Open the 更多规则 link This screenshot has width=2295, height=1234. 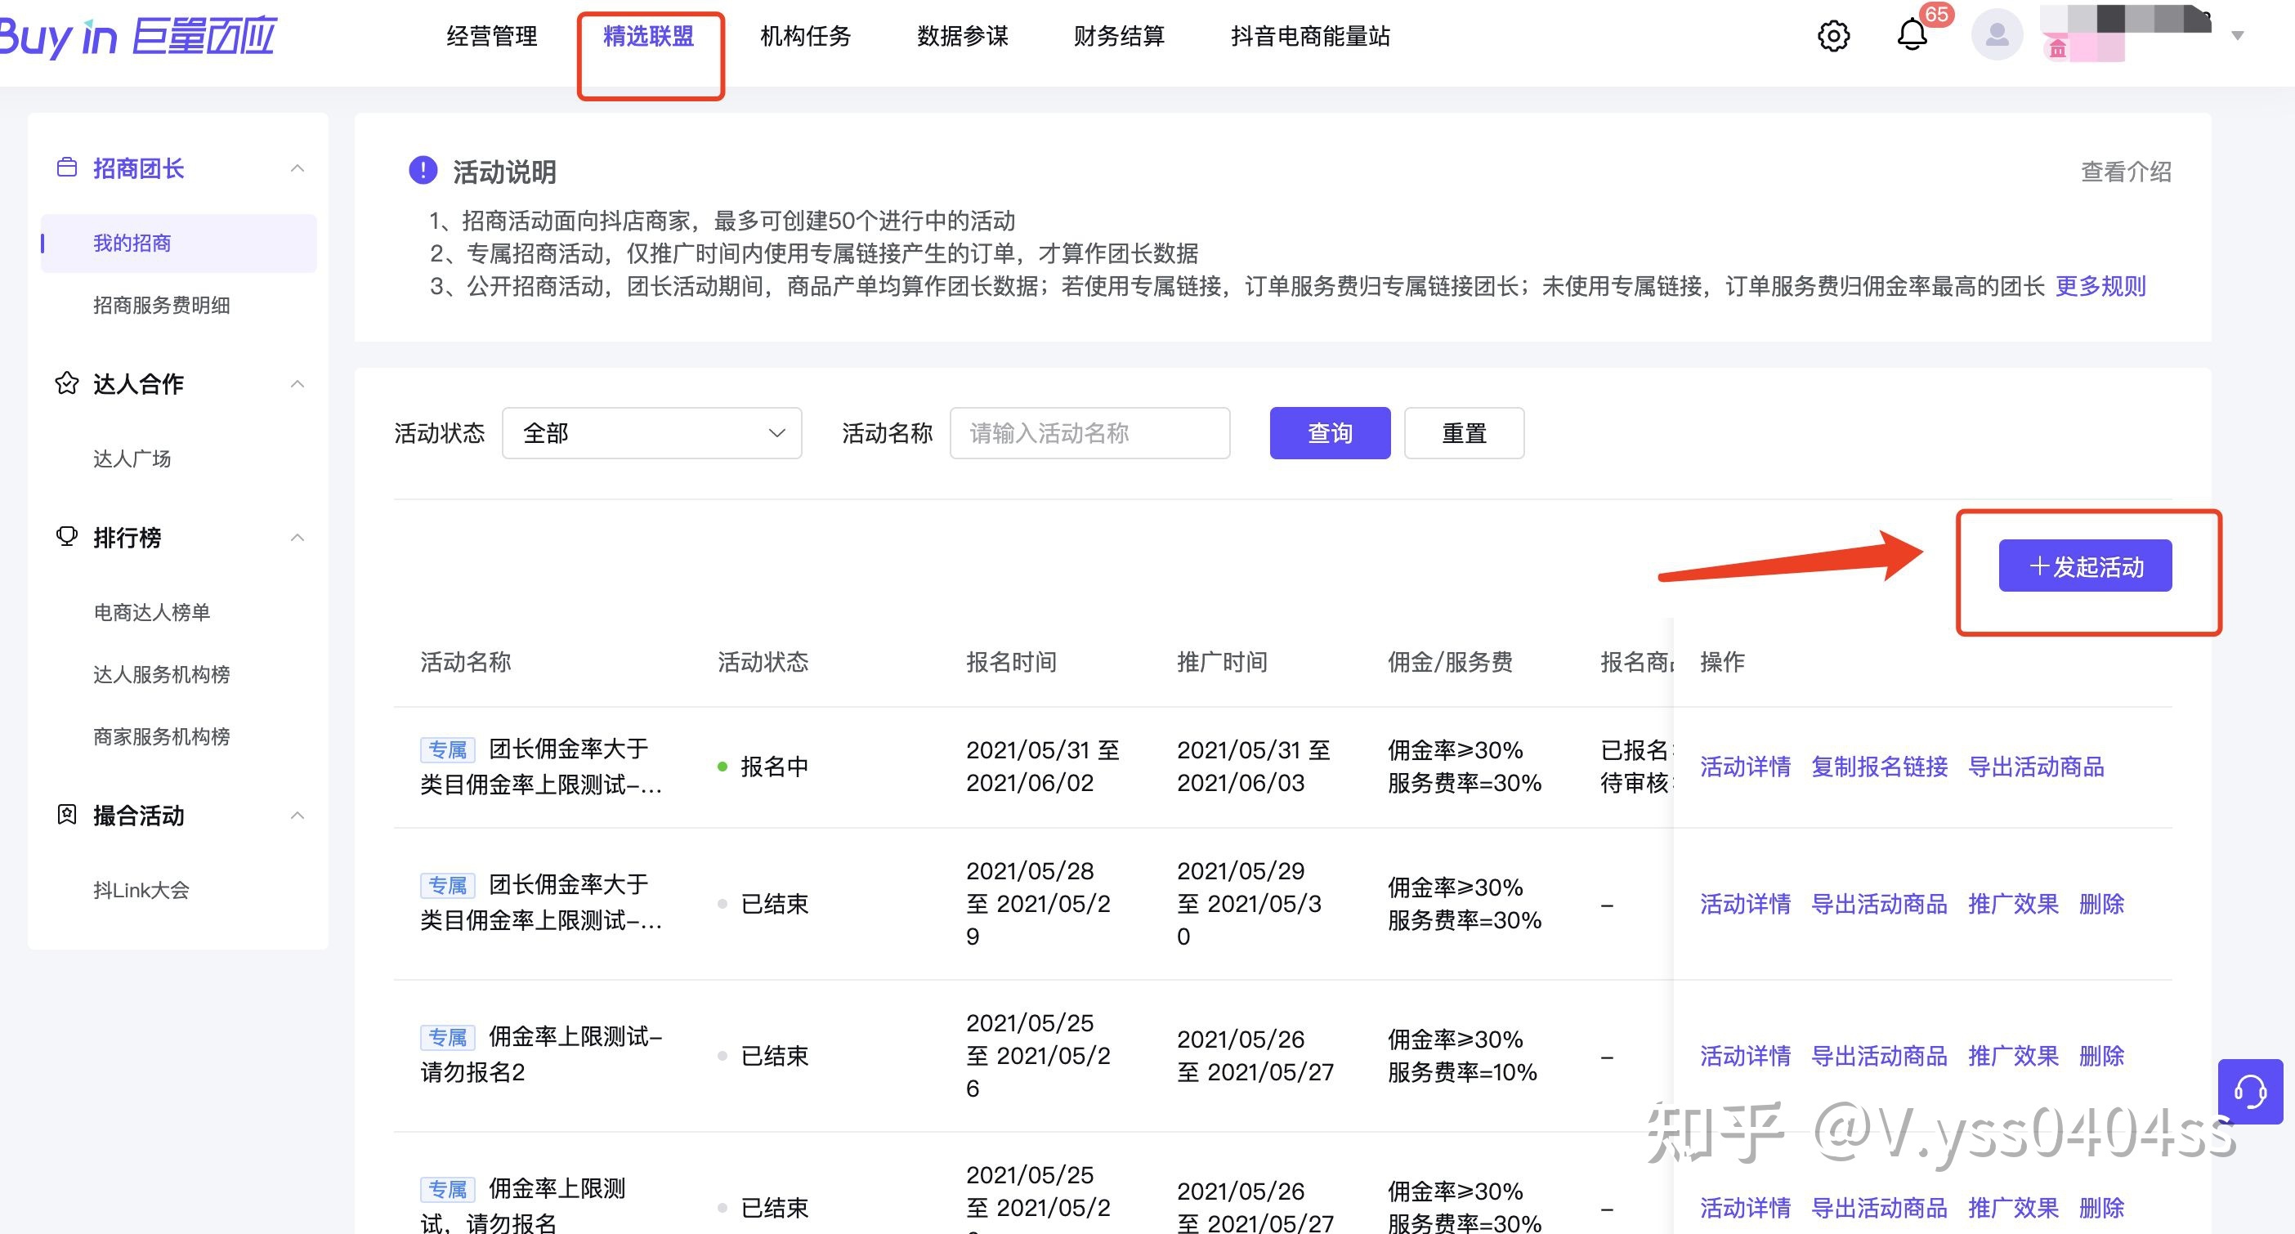[2100, 286]
